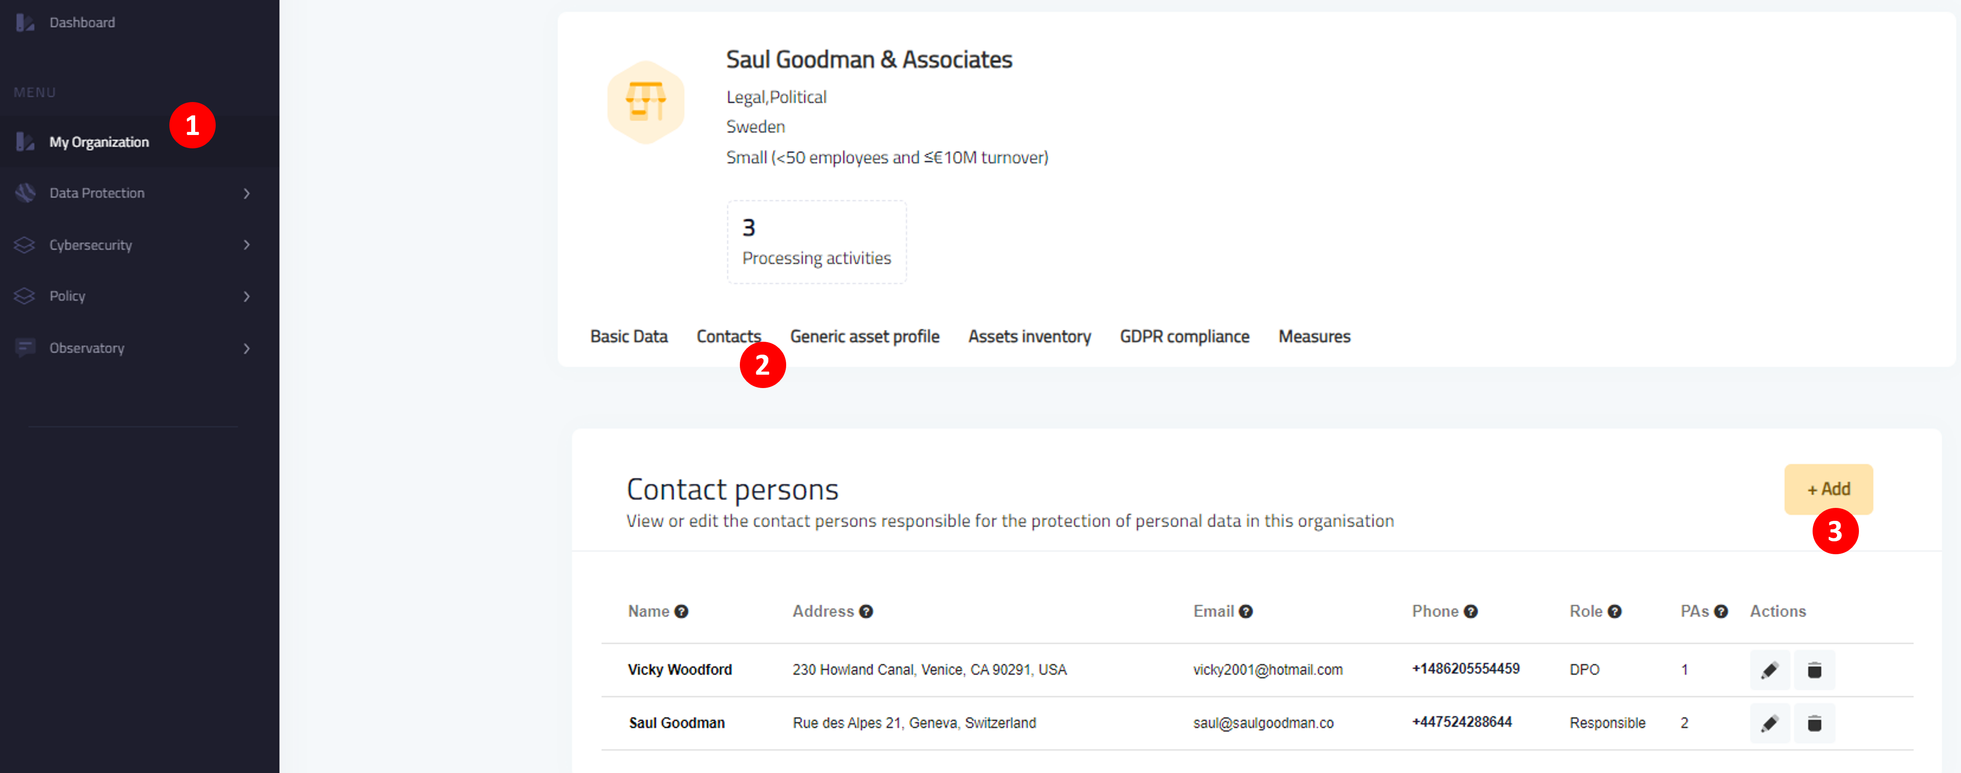The height and width of the screenshot is (773, 1961).
Task: Click address 230 Howland Canal, Venice
Action: [930, 670]
